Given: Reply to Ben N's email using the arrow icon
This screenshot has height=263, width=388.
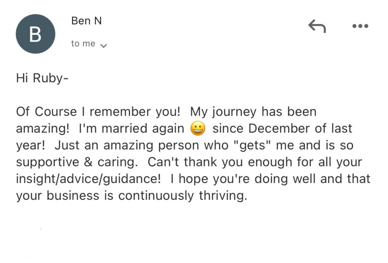Looking at the screenshot, I should tap(317, 26).
